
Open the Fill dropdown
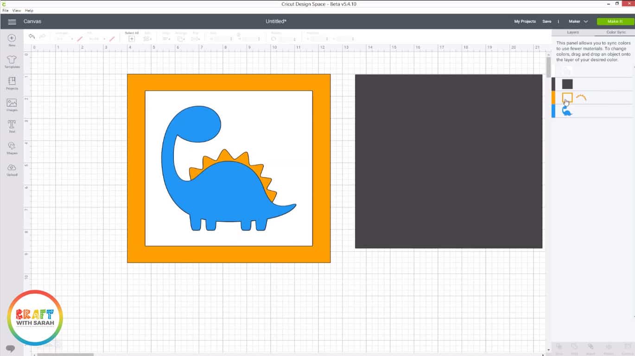95,39
